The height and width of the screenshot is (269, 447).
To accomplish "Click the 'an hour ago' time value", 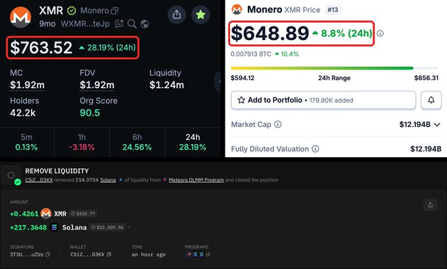I will click(149, 255).
